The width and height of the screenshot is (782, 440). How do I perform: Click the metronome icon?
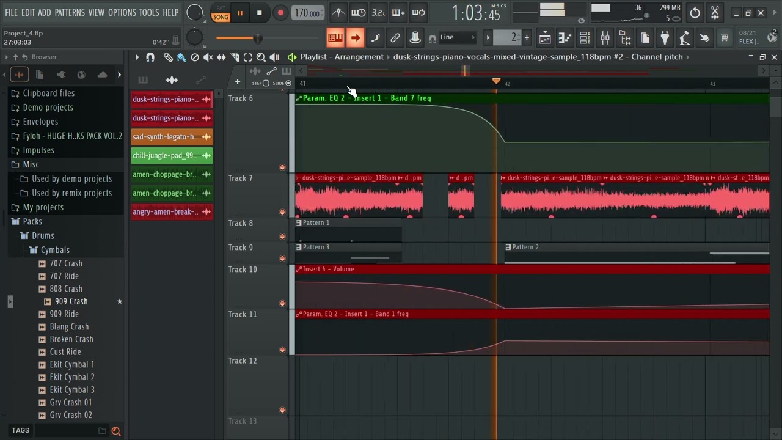pyautogui.click(x=338, y=13)
